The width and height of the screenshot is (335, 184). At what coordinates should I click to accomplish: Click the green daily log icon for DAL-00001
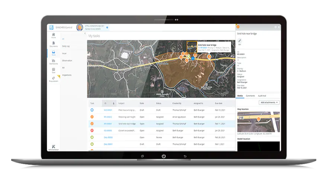tap(92, 144)
